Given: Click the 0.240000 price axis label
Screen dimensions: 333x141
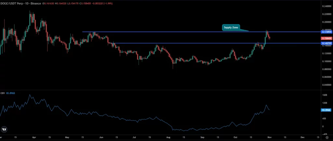Looking at the screenshot, I should pos(327,6).
